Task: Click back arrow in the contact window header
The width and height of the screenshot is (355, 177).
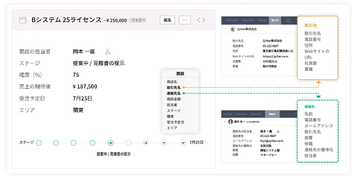Action: coord(225,121)
